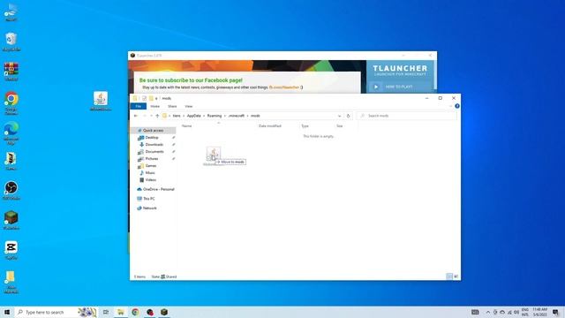
Task: Select Downloads in the navigation pane
Action: pos(154,145)
